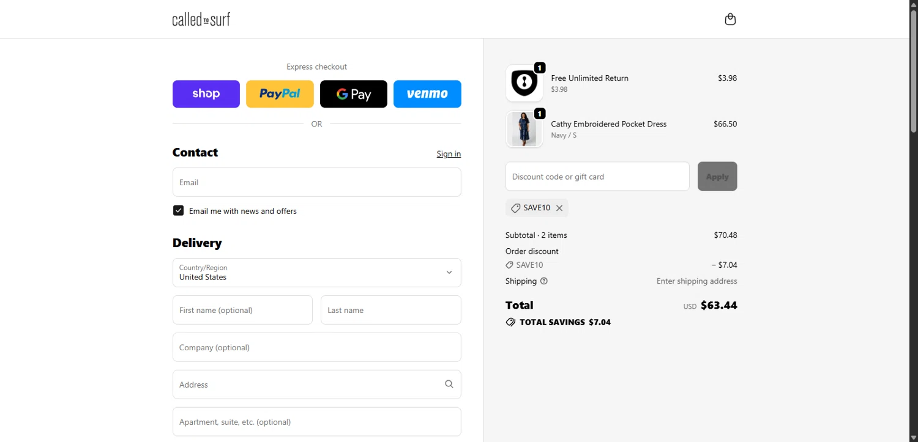Click the Free Unlimited Return shield thumbnail
Viewport: 918px width, 442px height.
coord(524,83)
